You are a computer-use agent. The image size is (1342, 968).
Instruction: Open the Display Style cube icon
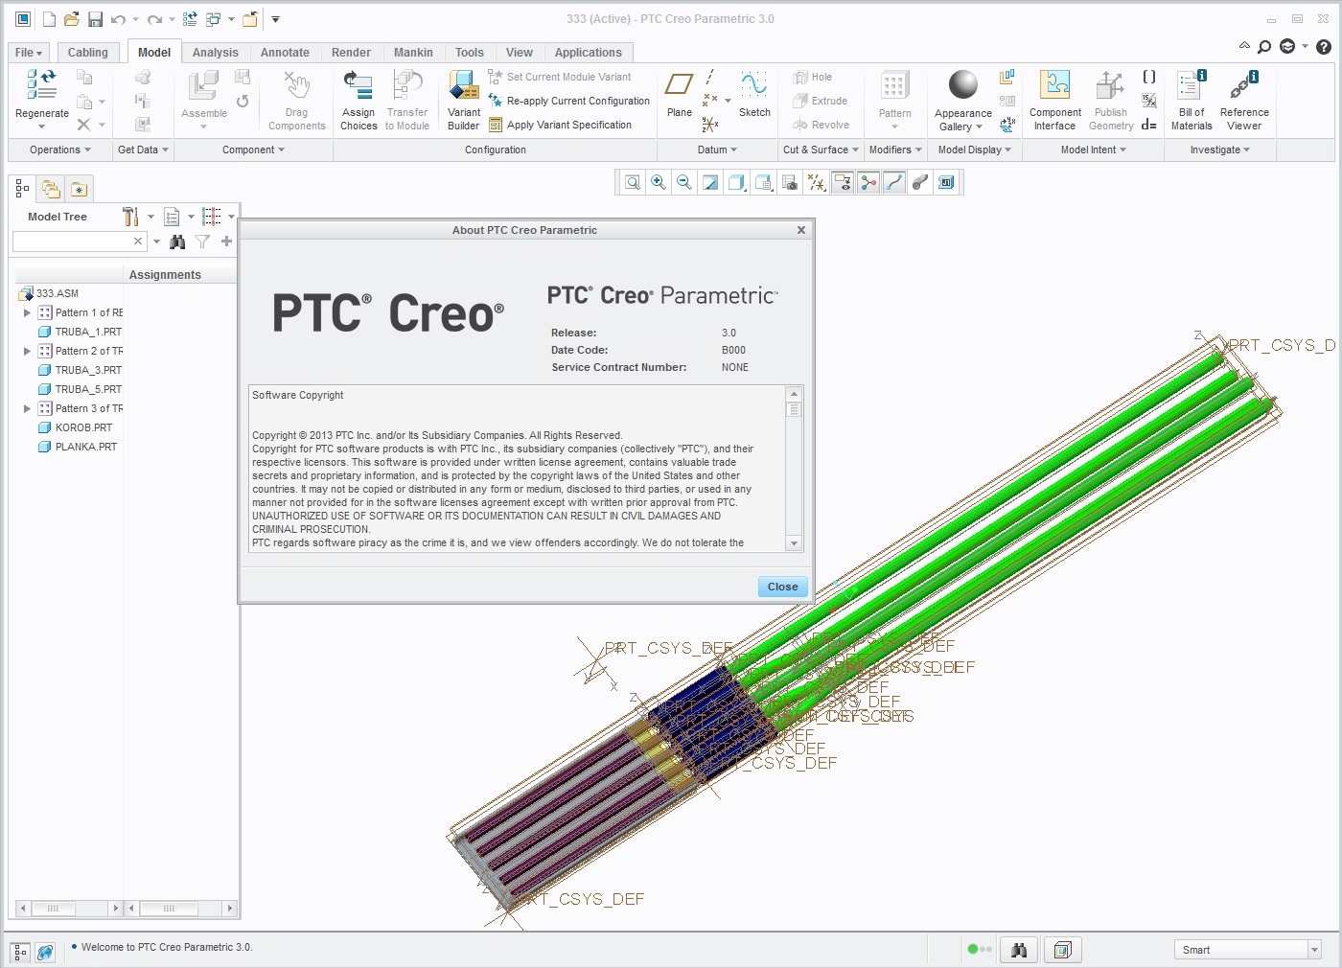tap(736, 182)
